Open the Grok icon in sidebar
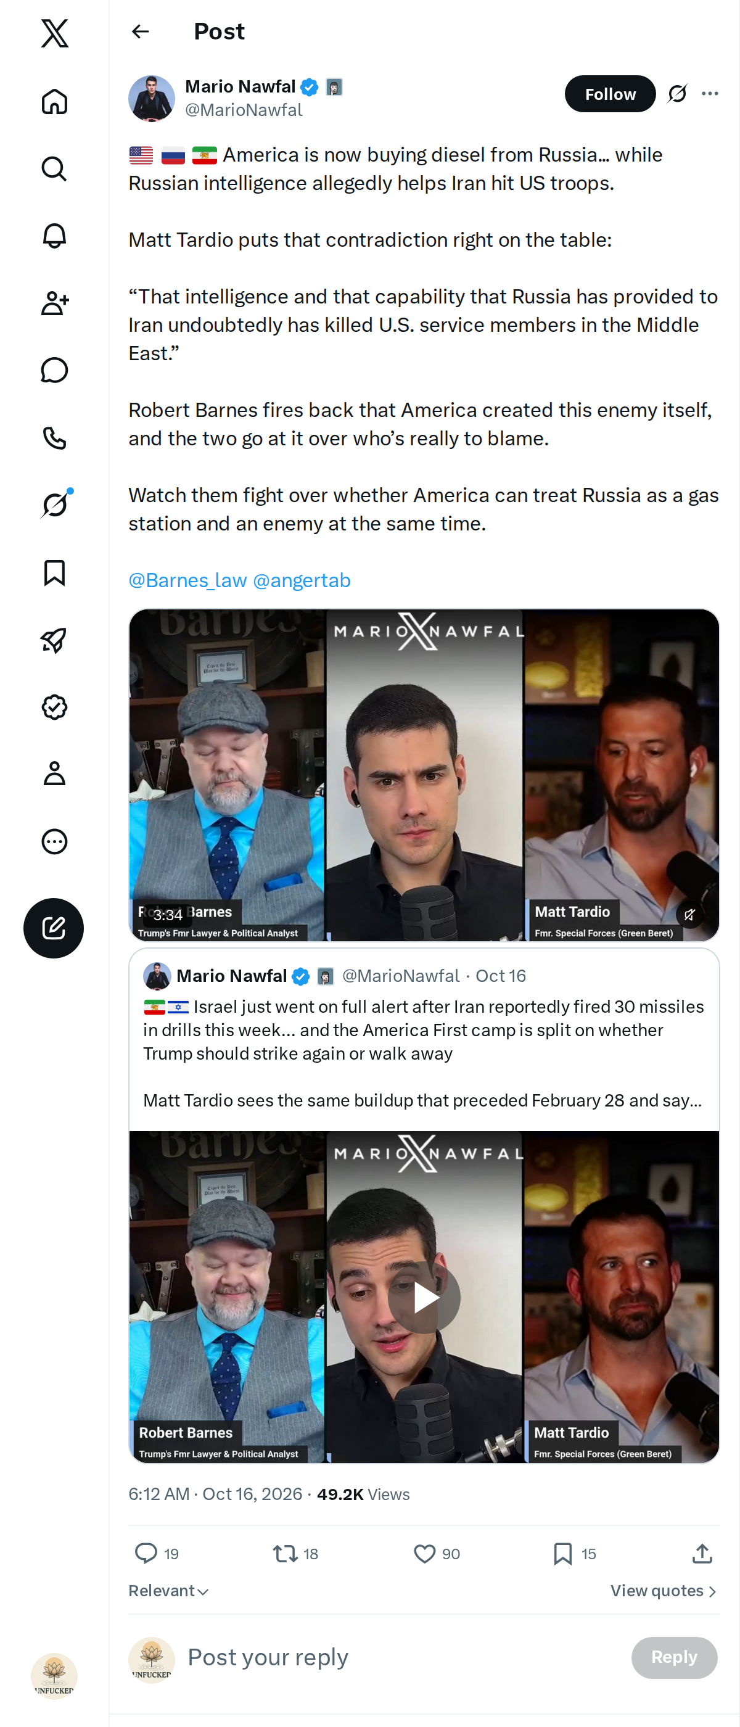Screen dimensions: 740x1727 (x=54, y=505)
